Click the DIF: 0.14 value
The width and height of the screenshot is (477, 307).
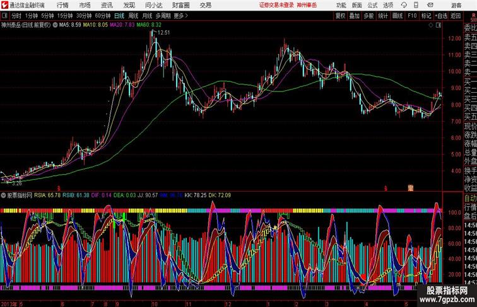(x=102, y=195)
